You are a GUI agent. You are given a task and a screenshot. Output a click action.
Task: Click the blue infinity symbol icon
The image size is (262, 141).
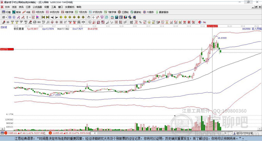tap(204, 22)
